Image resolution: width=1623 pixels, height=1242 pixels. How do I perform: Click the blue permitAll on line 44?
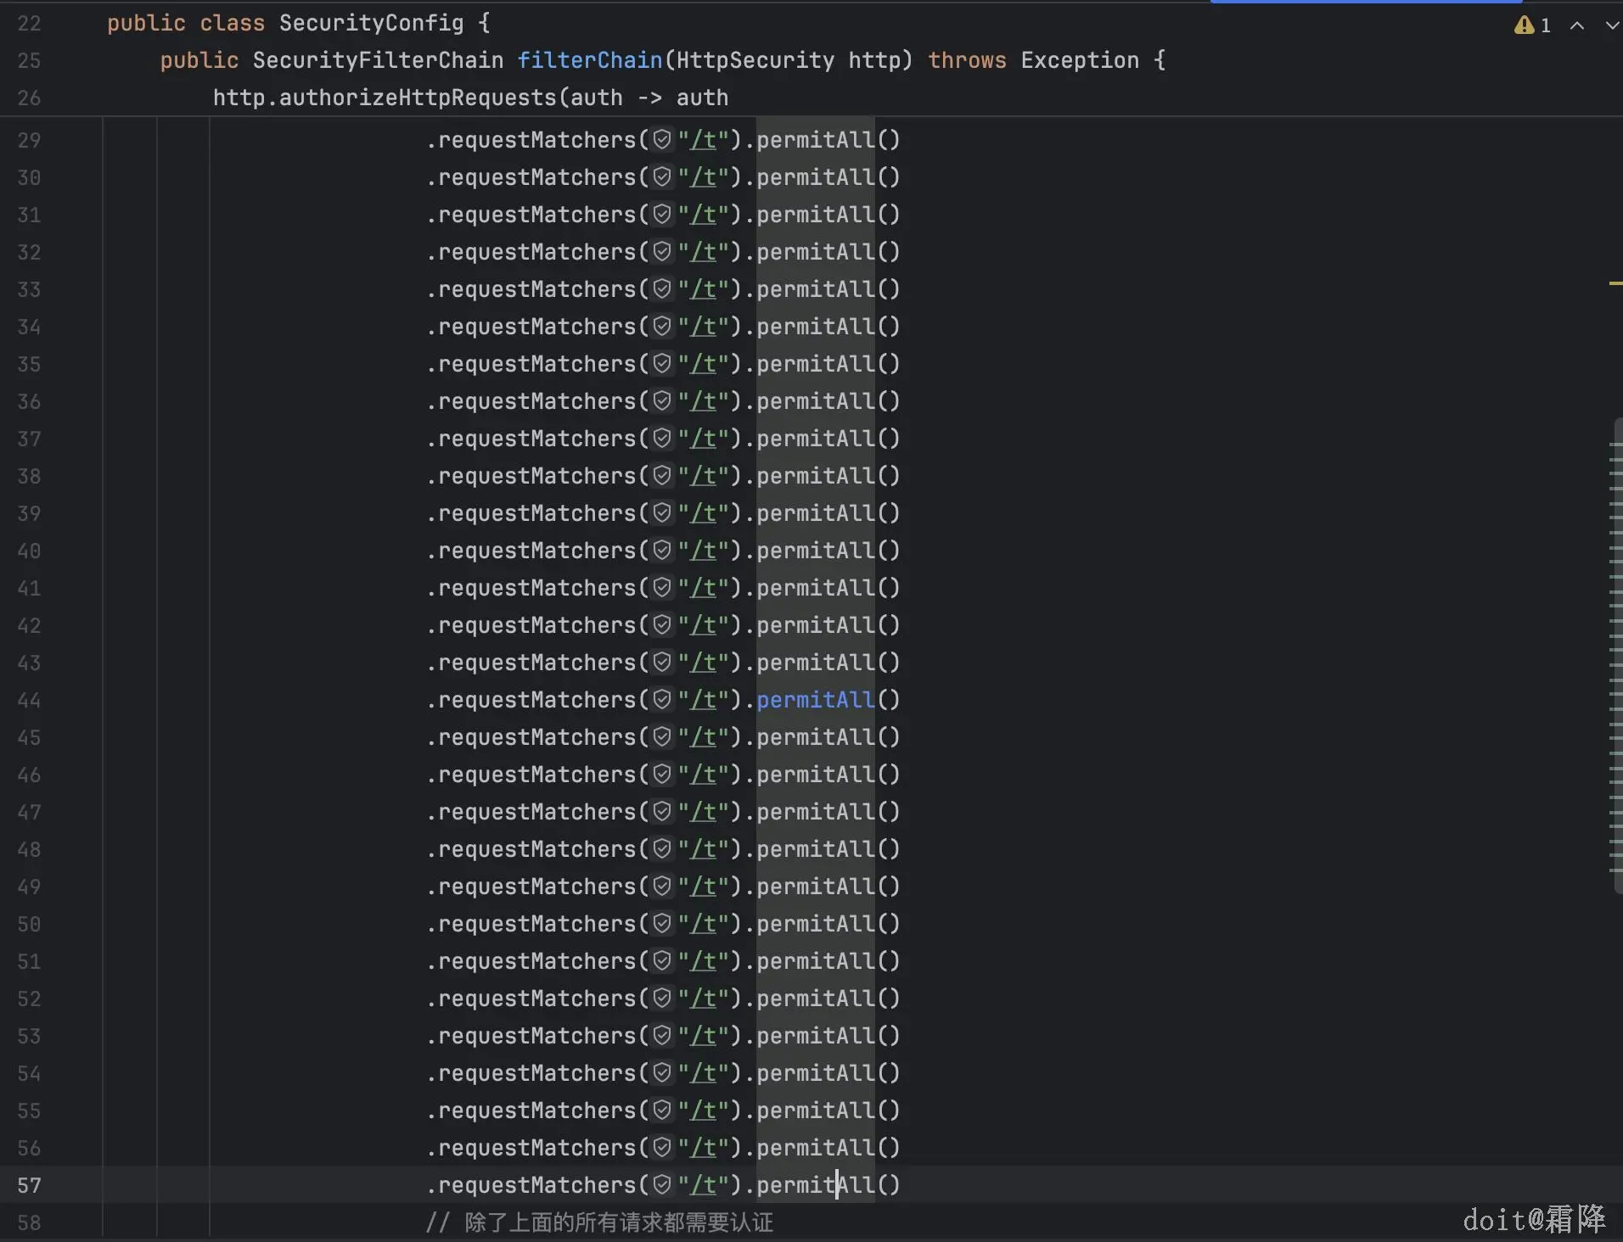(815, 700)
